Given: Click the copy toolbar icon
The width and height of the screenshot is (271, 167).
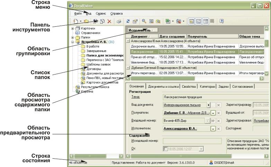Looking at the screenshot, I should [x=102, y=21].
